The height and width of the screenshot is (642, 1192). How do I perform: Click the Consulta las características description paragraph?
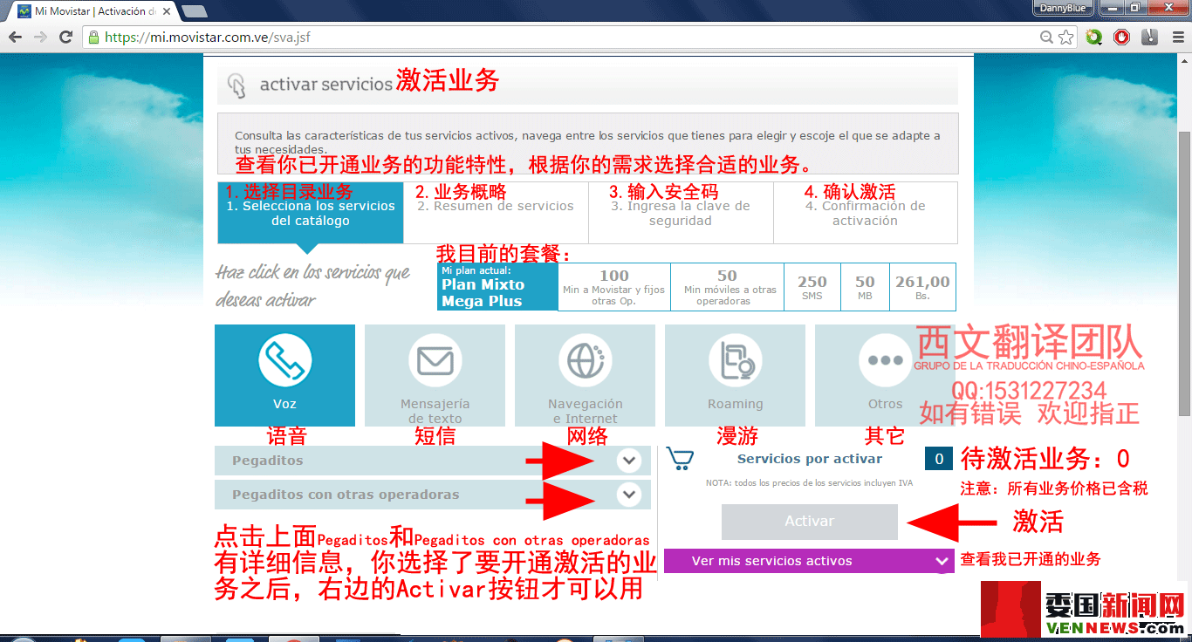[587, 142]
